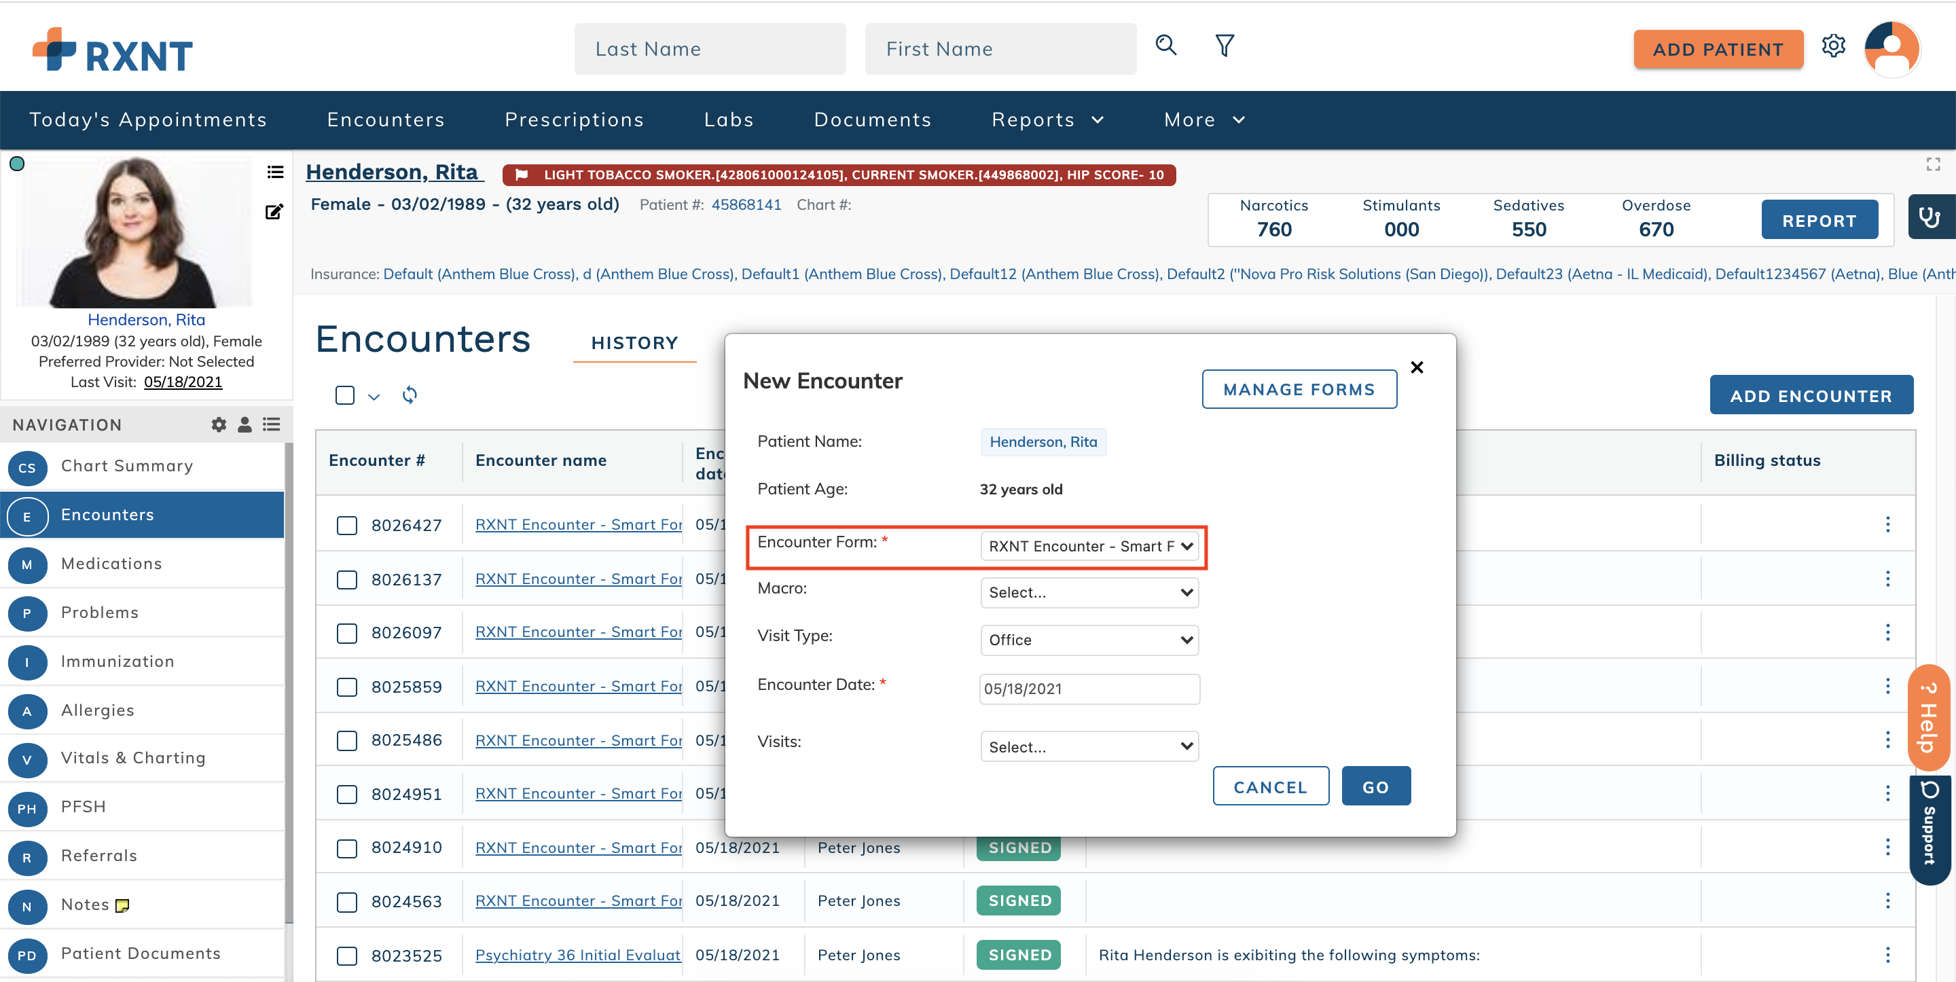1956x982 pixels.
Task: Click the First Name search field
Action: (1001, 49)
